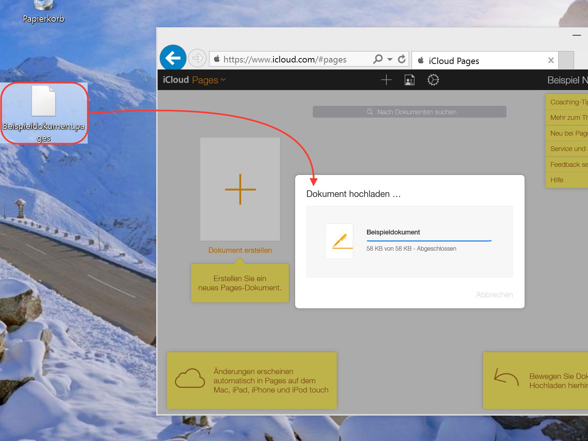
Task: Select the Service und Support menu entry
Action: coord(567,149)
